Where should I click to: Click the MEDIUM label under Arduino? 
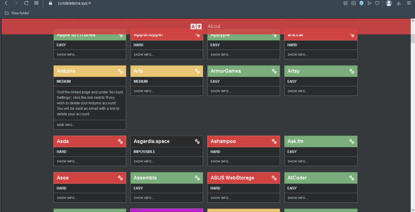pos(64,81)
